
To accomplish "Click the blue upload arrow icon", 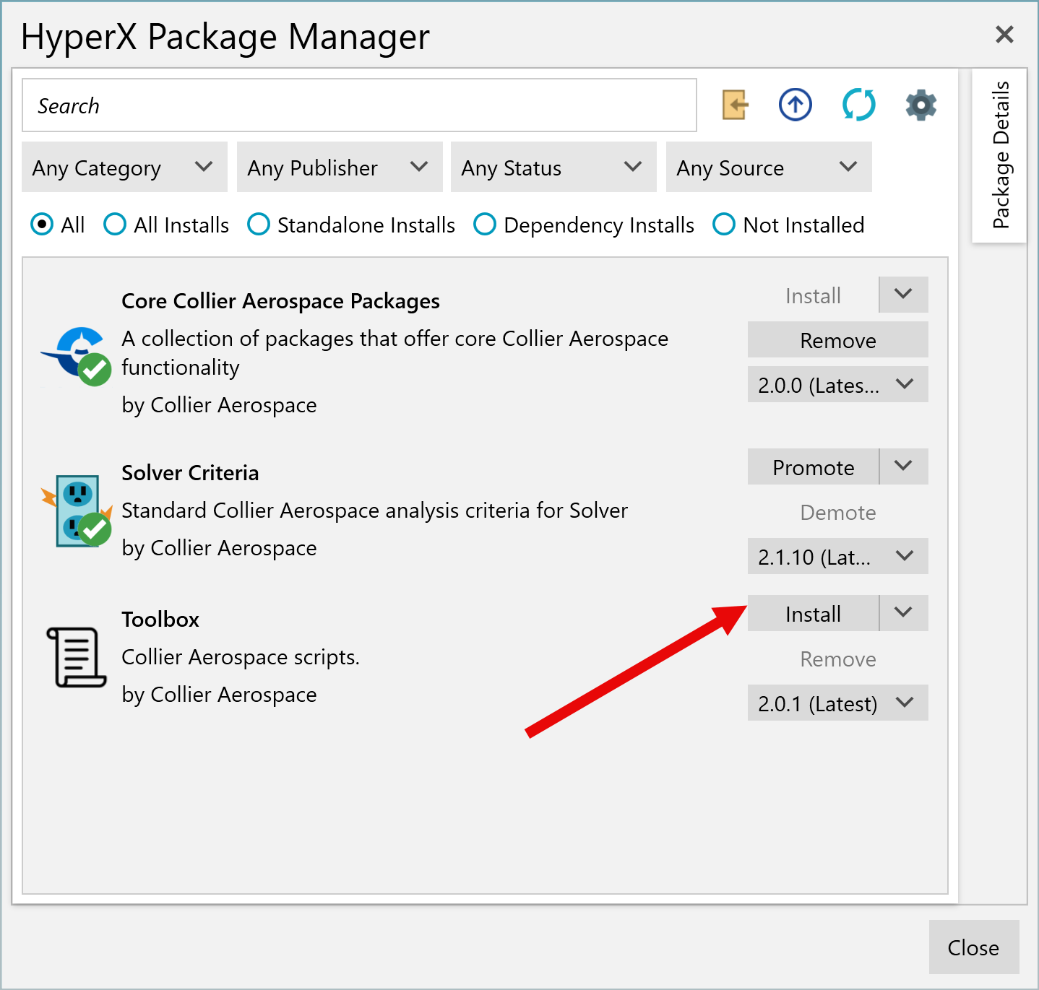I will [795, 105].
